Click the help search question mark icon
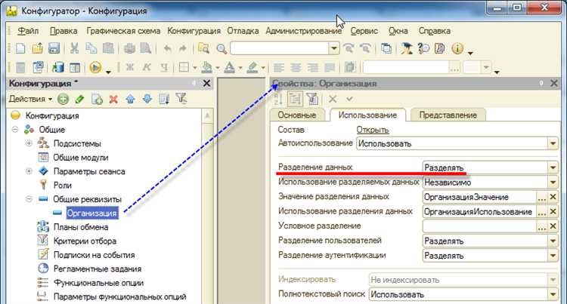 coord(423,48)
